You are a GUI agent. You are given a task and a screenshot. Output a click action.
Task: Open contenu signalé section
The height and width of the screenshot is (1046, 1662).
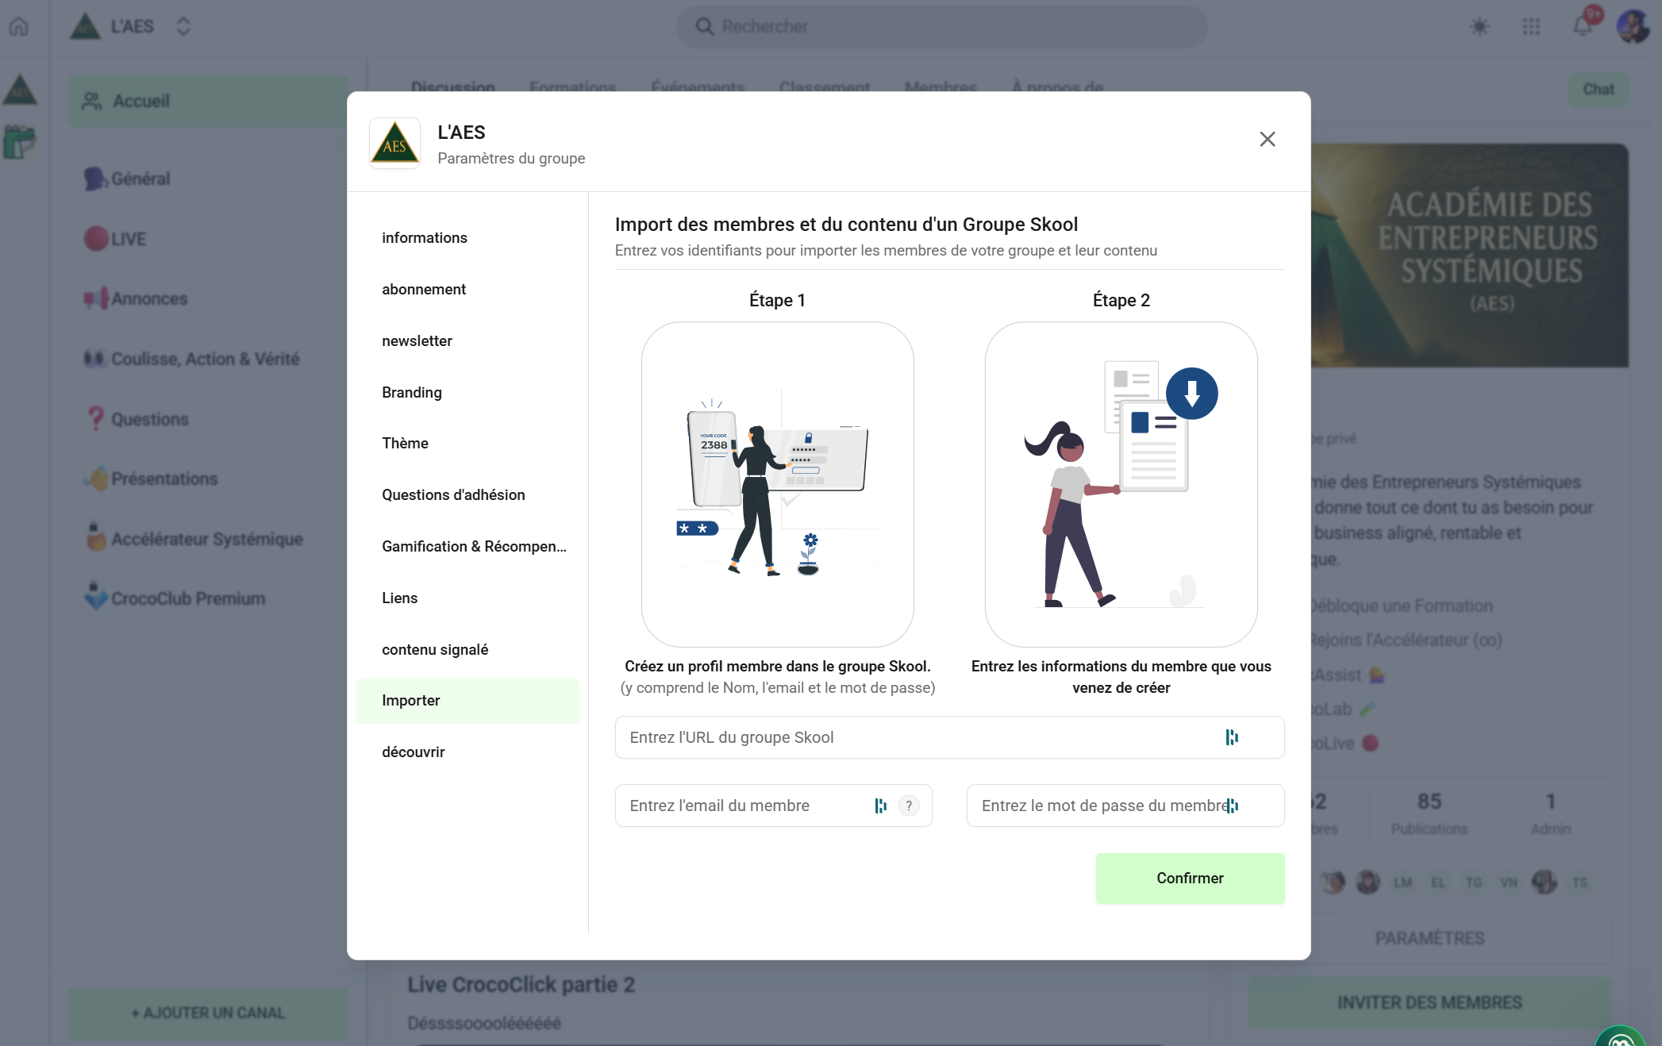(467, 650)
